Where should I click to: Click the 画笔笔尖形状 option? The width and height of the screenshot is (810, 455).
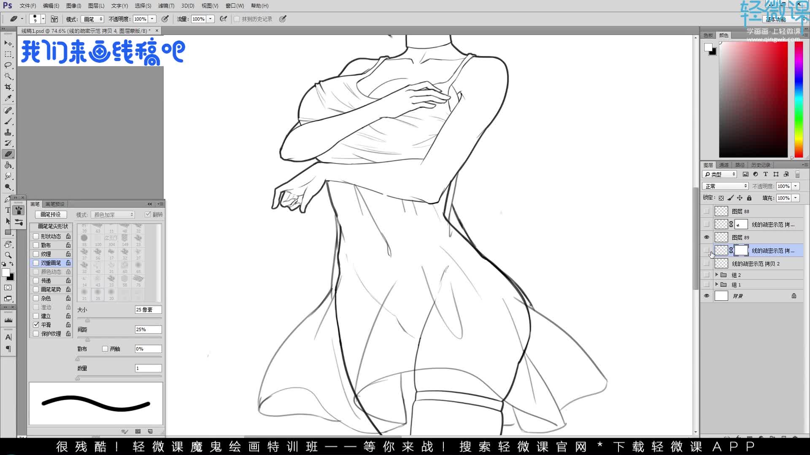(53, 226)
